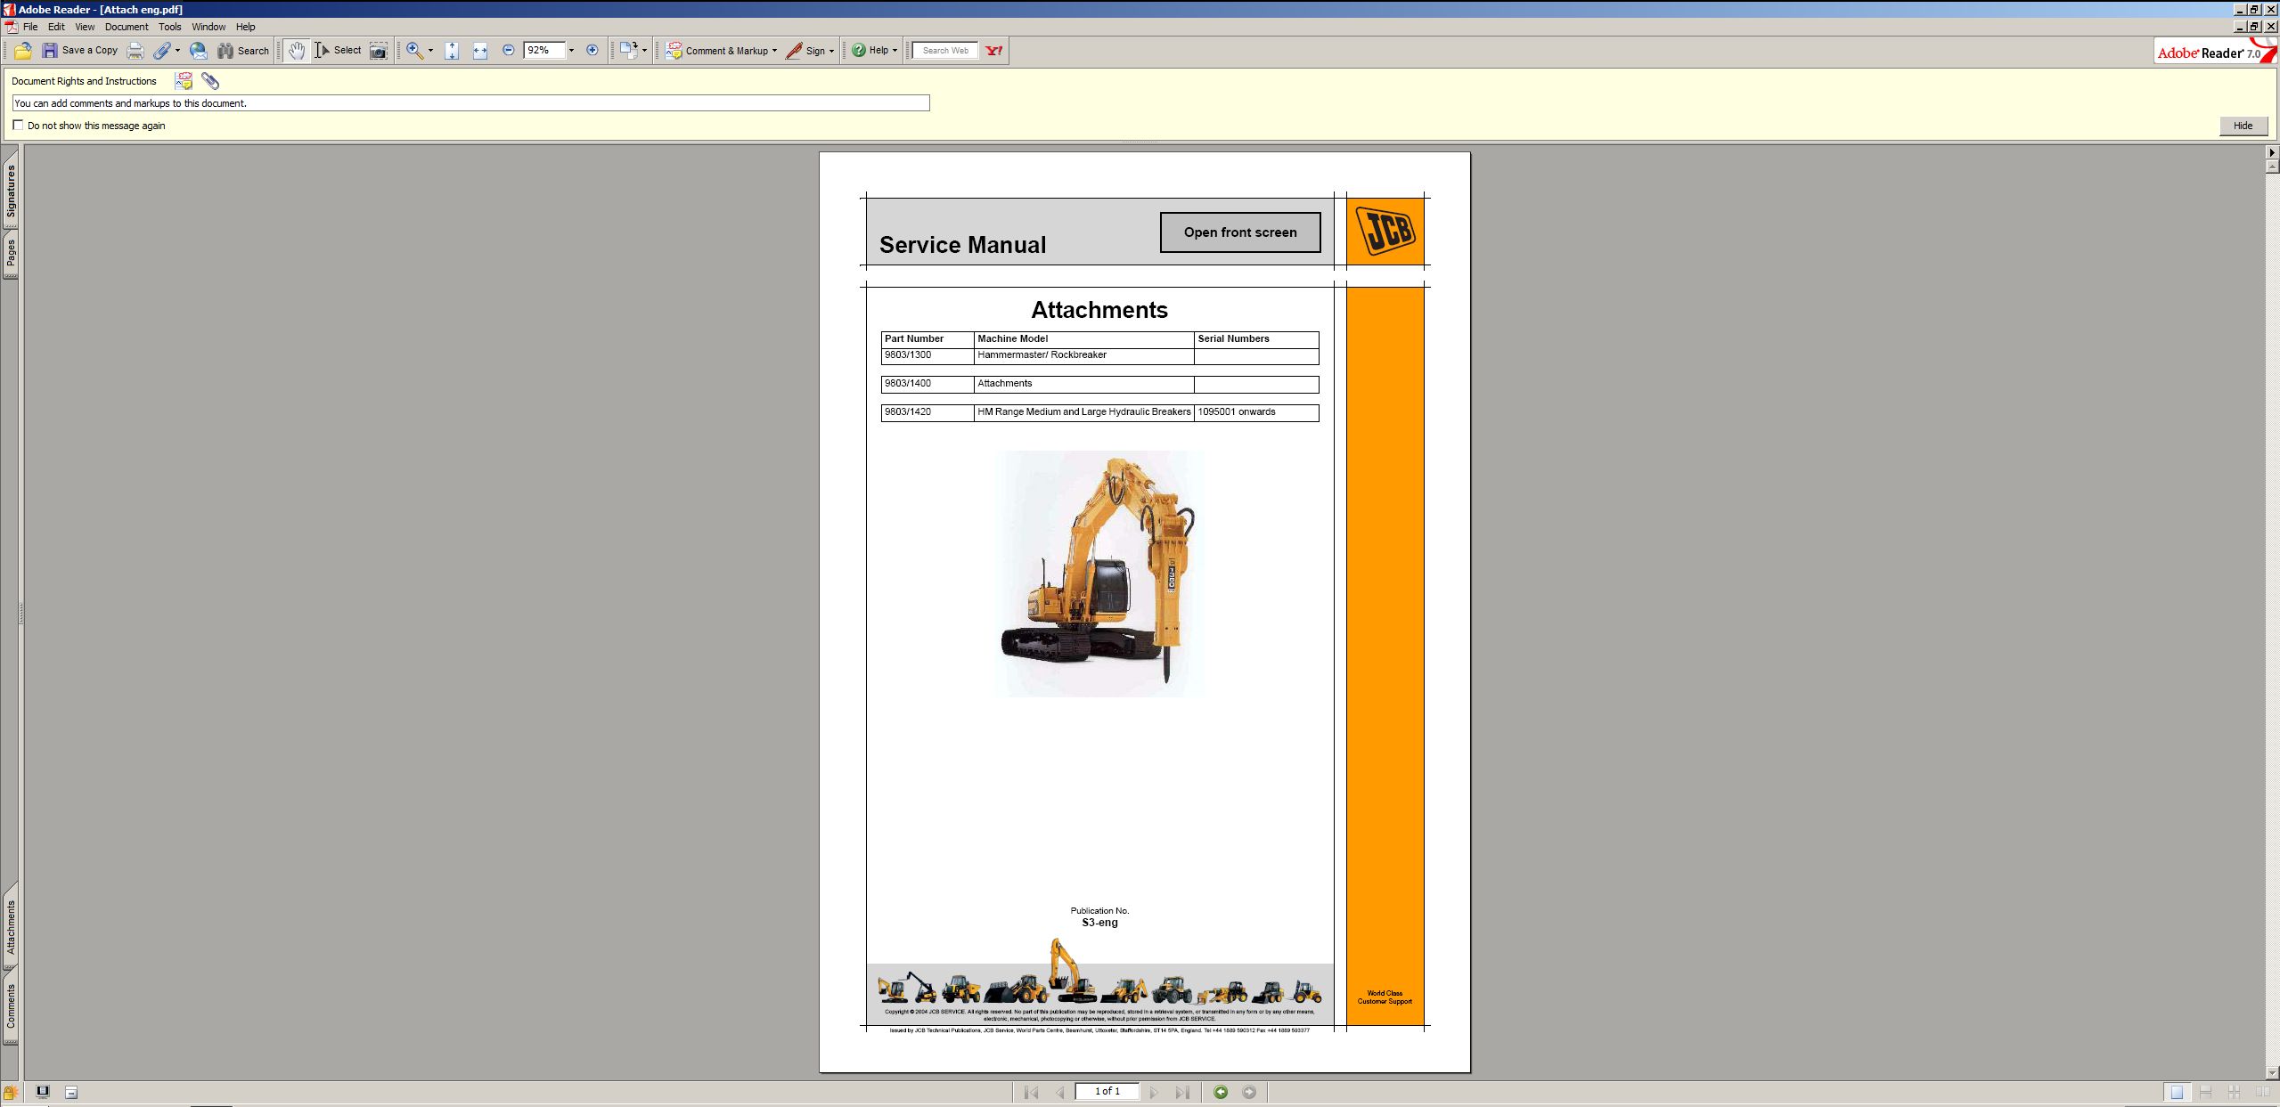Select Single Page layout icon

(x=2177, y=1092)
